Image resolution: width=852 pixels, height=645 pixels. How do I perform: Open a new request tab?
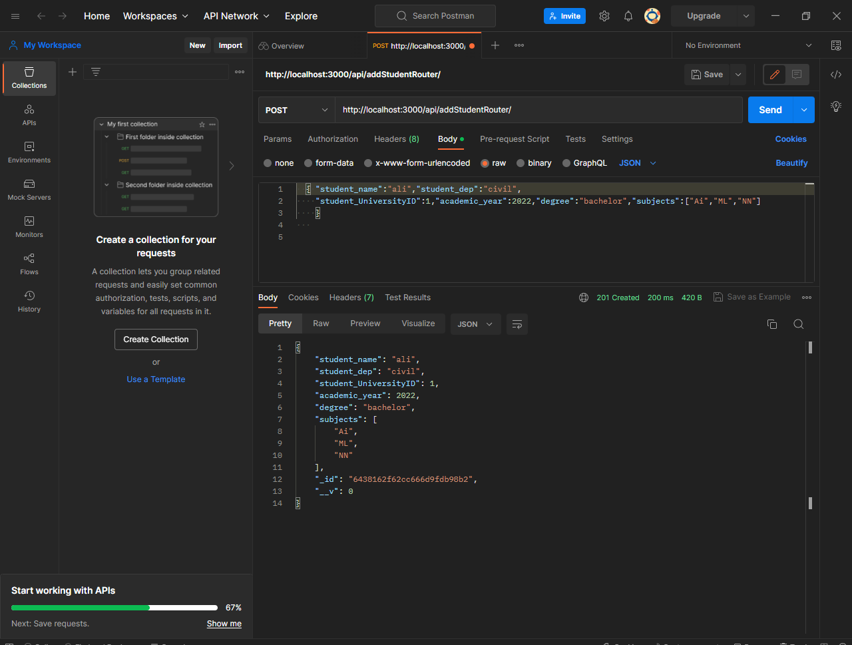tap(495, 45)
